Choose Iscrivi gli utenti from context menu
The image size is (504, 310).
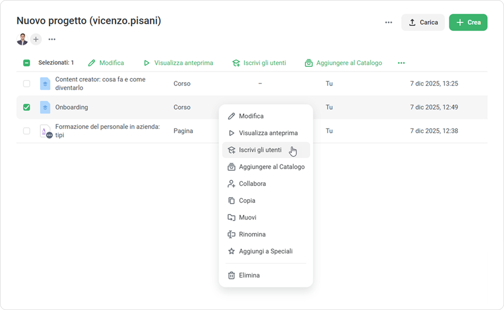pyautogui.click(x=260, y=150)
